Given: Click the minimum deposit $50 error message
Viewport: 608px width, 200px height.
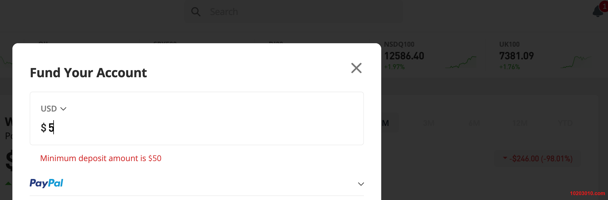Looking at the screenshot, I should tap(101, 158).
